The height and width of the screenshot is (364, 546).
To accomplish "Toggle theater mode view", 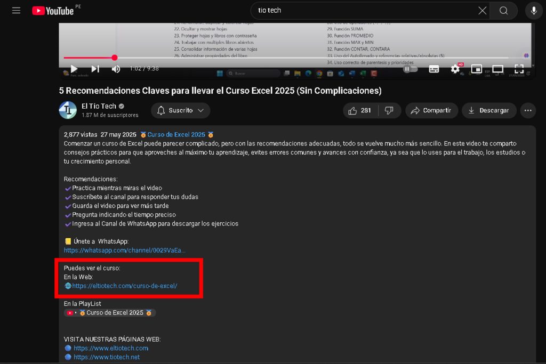I will 497,69.
